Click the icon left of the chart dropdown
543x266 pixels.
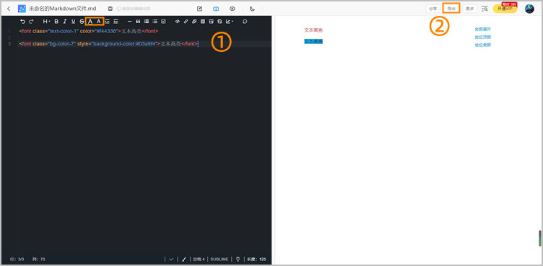(220, 22)
